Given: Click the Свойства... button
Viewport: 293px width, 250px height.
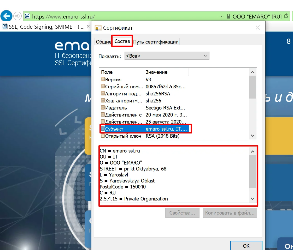Looking at the screenshot, I should pyautogui.click(x=182, y=213).
